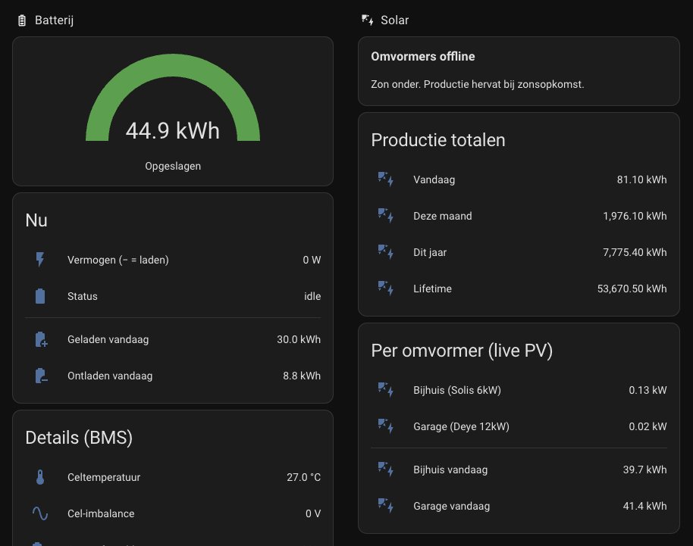Image resolution: width=693 pixels, height=546 pixels.
Task: Select the battery-plus icon for Geladen vandaag
Action: click(x=41, y=339)
